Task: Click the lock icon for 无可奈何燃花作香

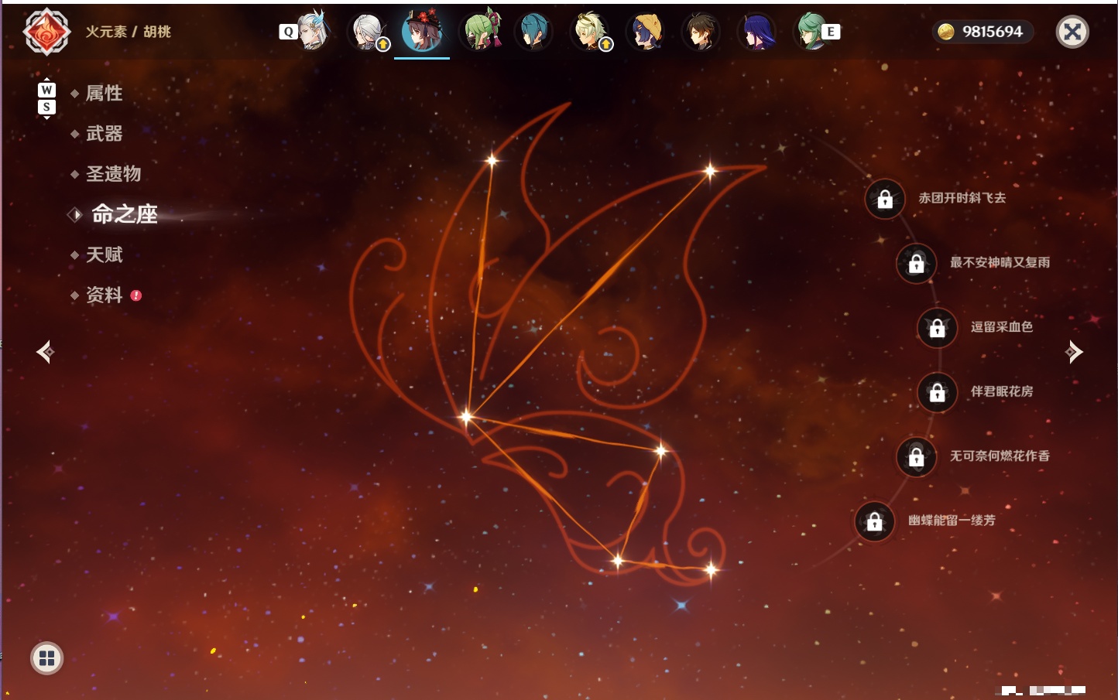Action: (x=917, y=456)
